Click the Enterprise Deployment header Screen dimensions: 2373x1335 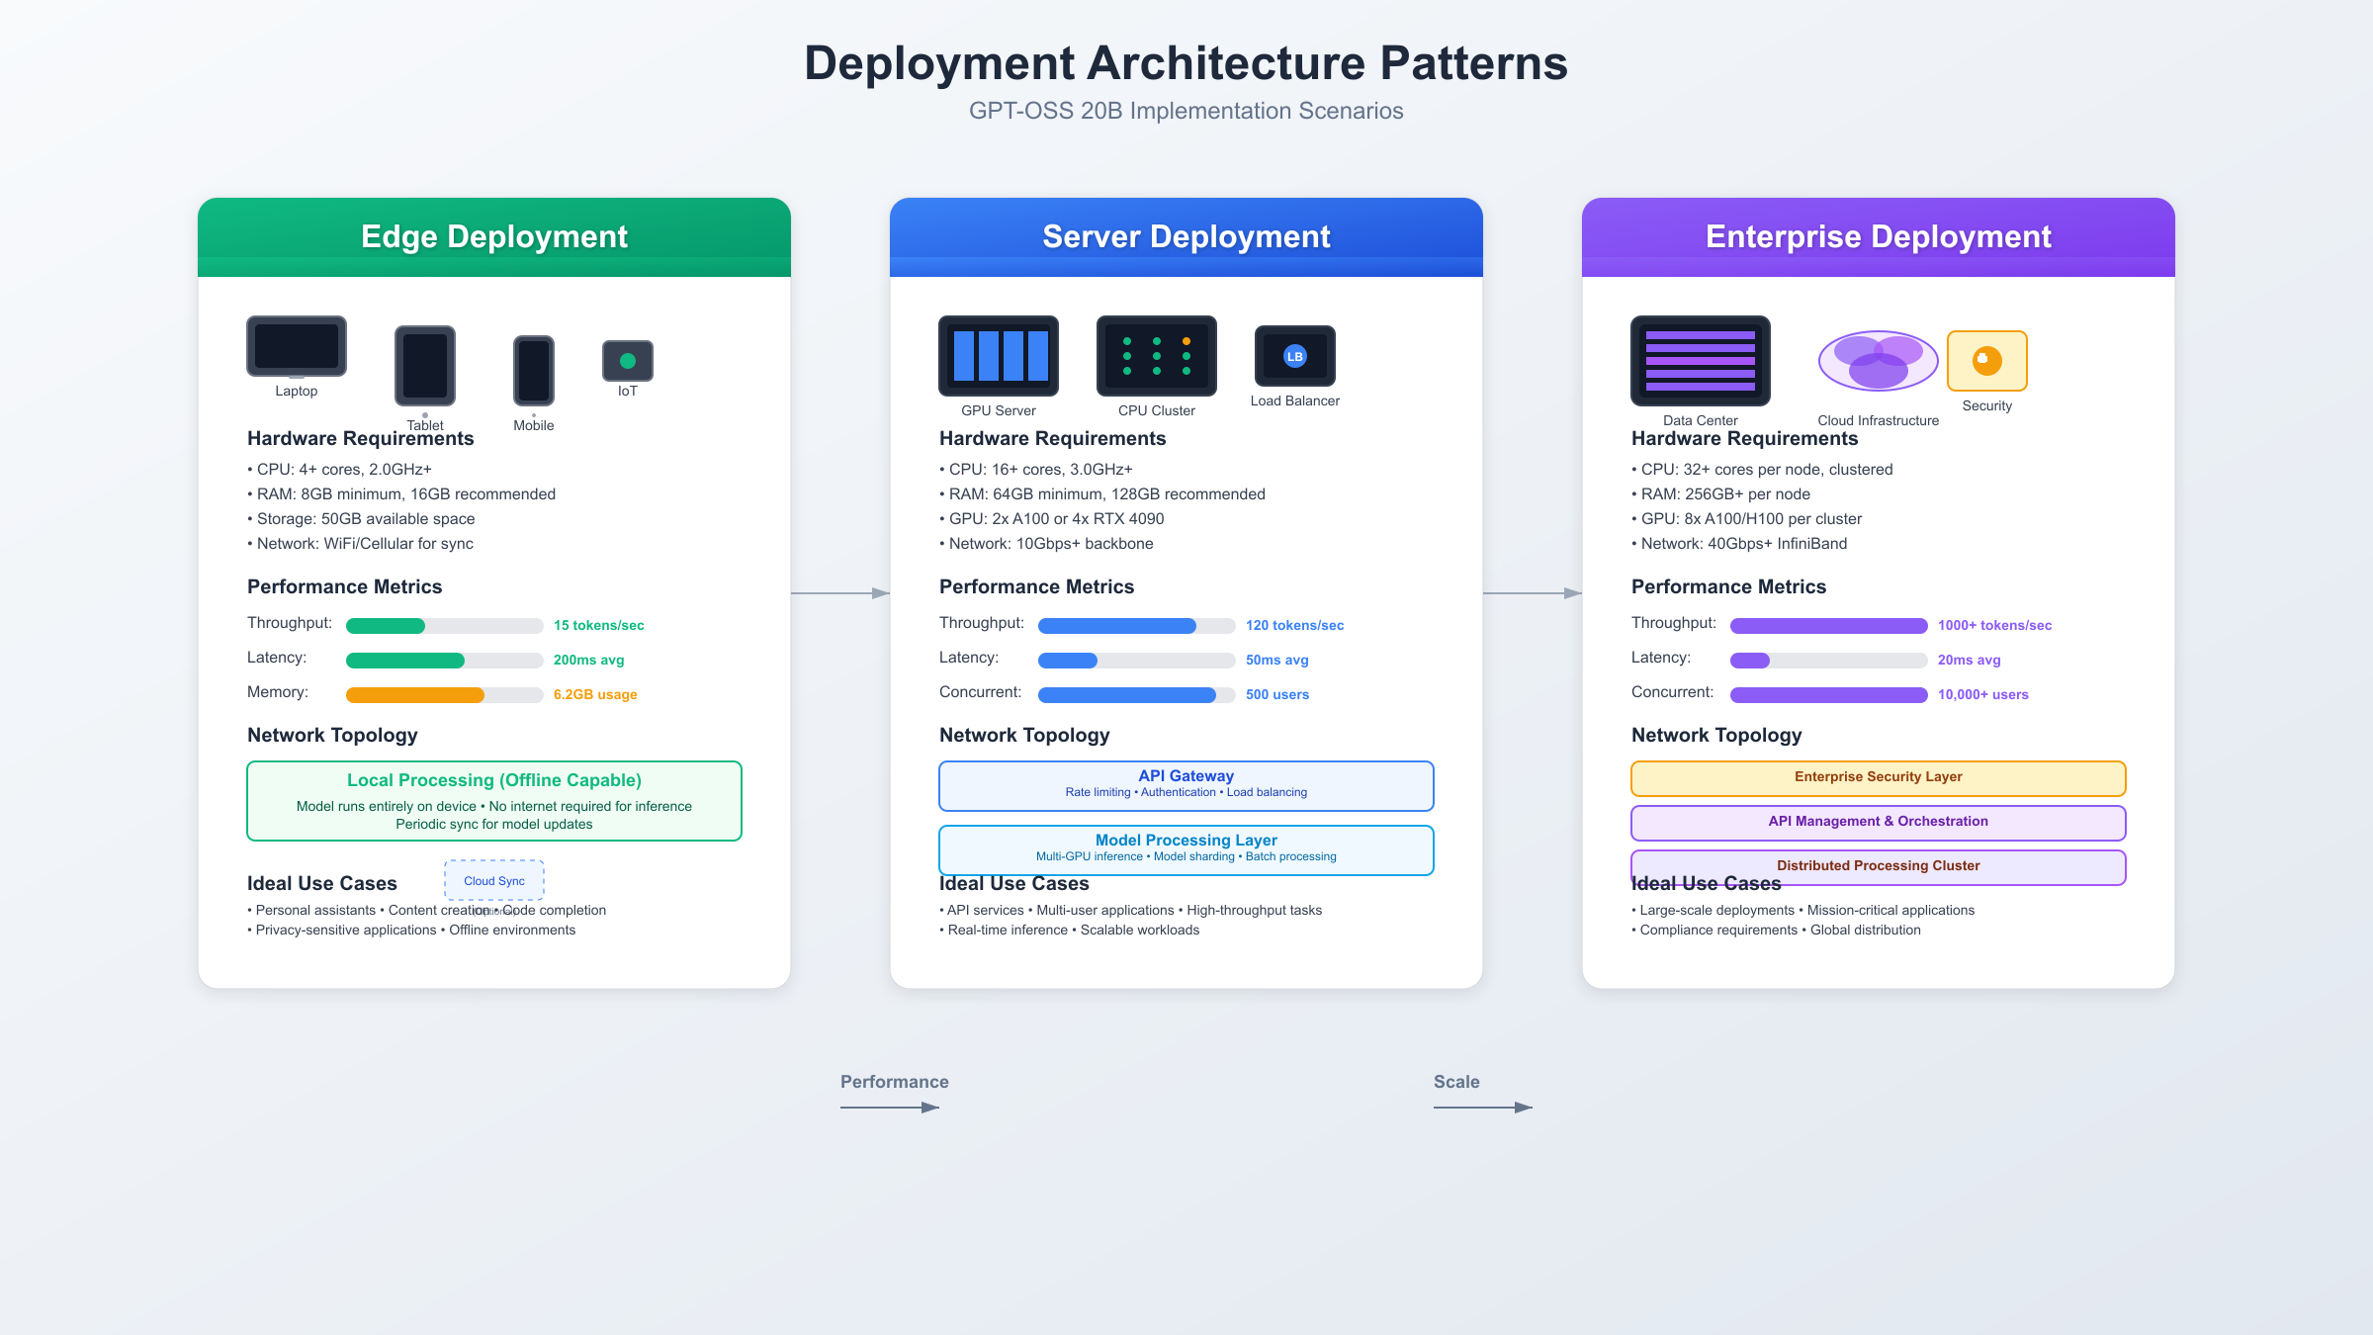click(1879, 237)
